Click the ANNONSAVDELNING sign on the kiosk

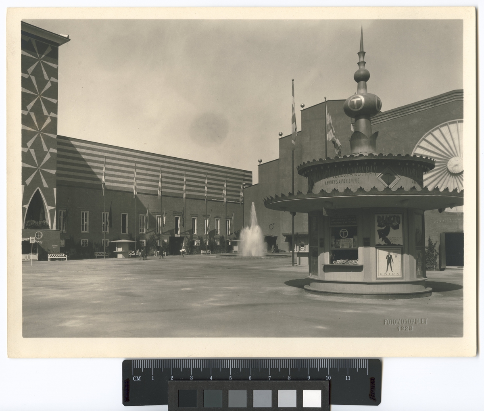(343, 182)
